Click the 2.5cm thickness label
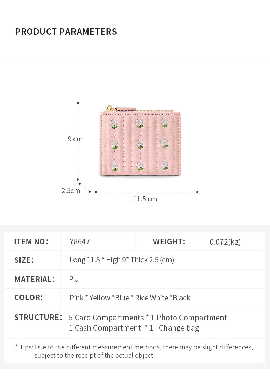The width and height of the screenshot is (270, 385). pyautogui.click(x=70, y=191)
